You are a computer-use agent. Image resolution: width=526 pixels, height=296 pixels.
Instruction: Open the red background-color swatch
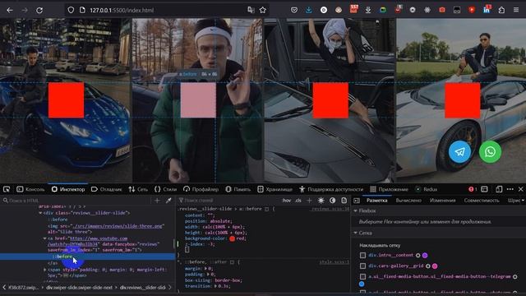coord(232,238)
